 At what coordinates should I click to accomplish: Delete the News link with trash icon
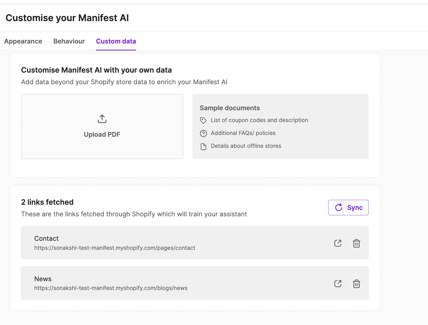pos(356,284)
